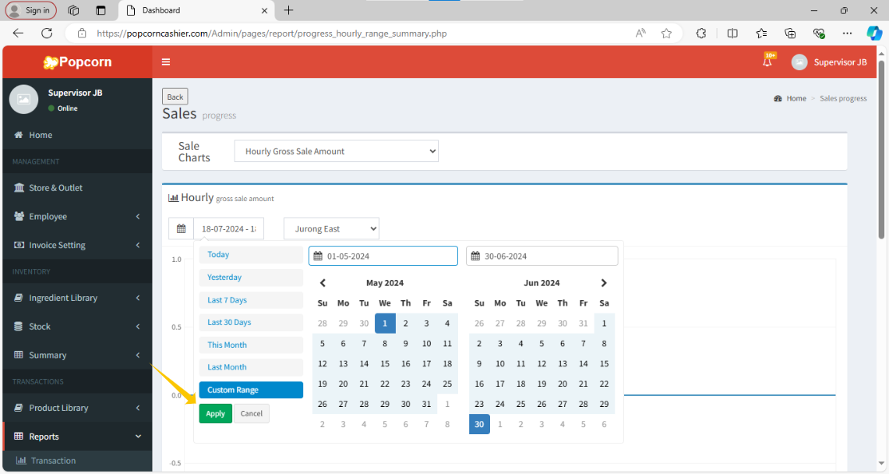Open Browser essentials heart icon

819,34
